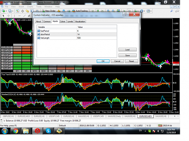This screenshot has height=141, width=189.
Task: Click the Default profile in status bar
Action: click(x=62, y=126)
